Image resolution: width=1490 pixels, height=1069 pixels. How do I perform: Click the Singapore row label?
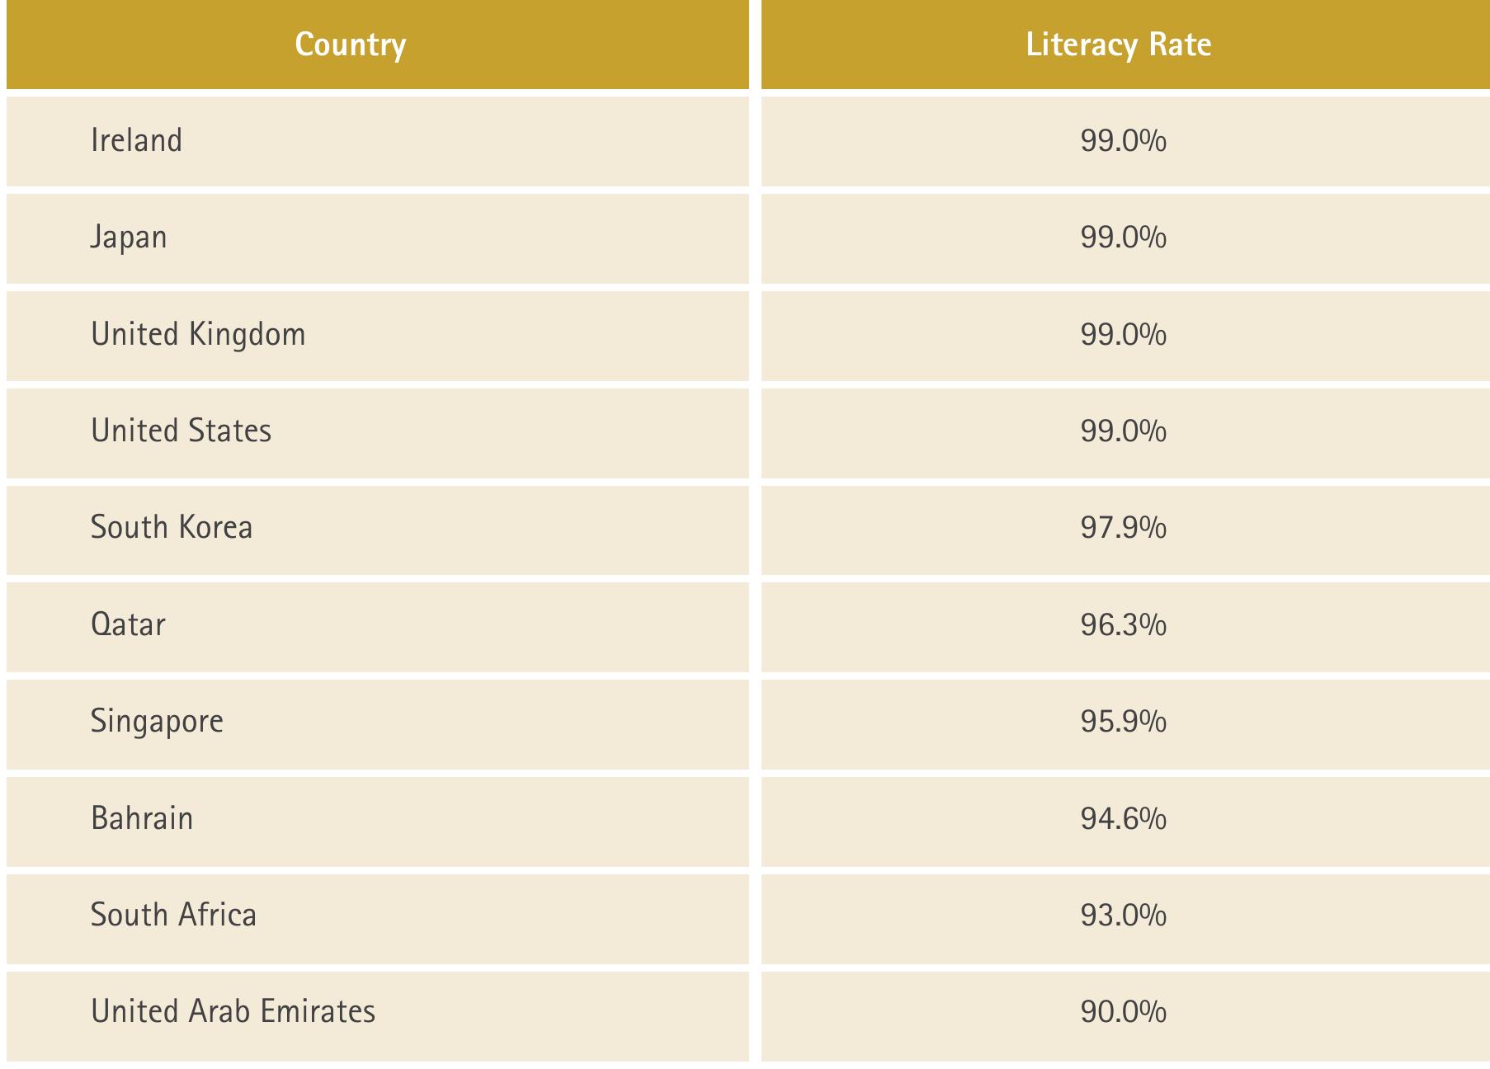click(x=157, y=722)
